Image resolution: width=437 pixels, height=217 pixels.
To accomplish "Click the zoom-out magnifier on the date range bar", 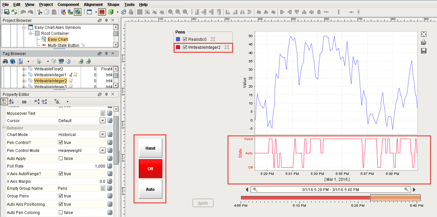I will coord(255,189).
